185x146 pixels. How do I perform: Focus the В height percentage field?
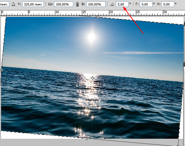click(96, 4)
